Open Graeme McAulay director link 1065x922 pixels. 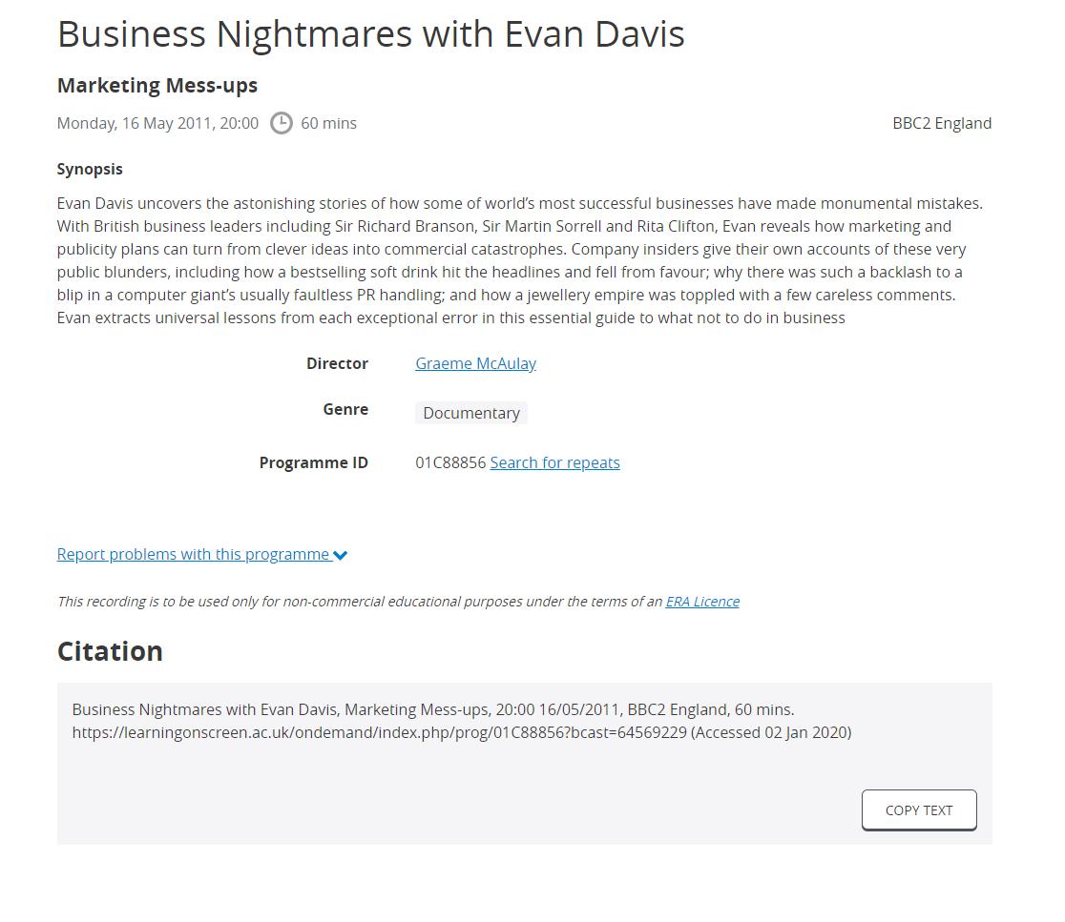pyautogui.click(x=475, y=363)
